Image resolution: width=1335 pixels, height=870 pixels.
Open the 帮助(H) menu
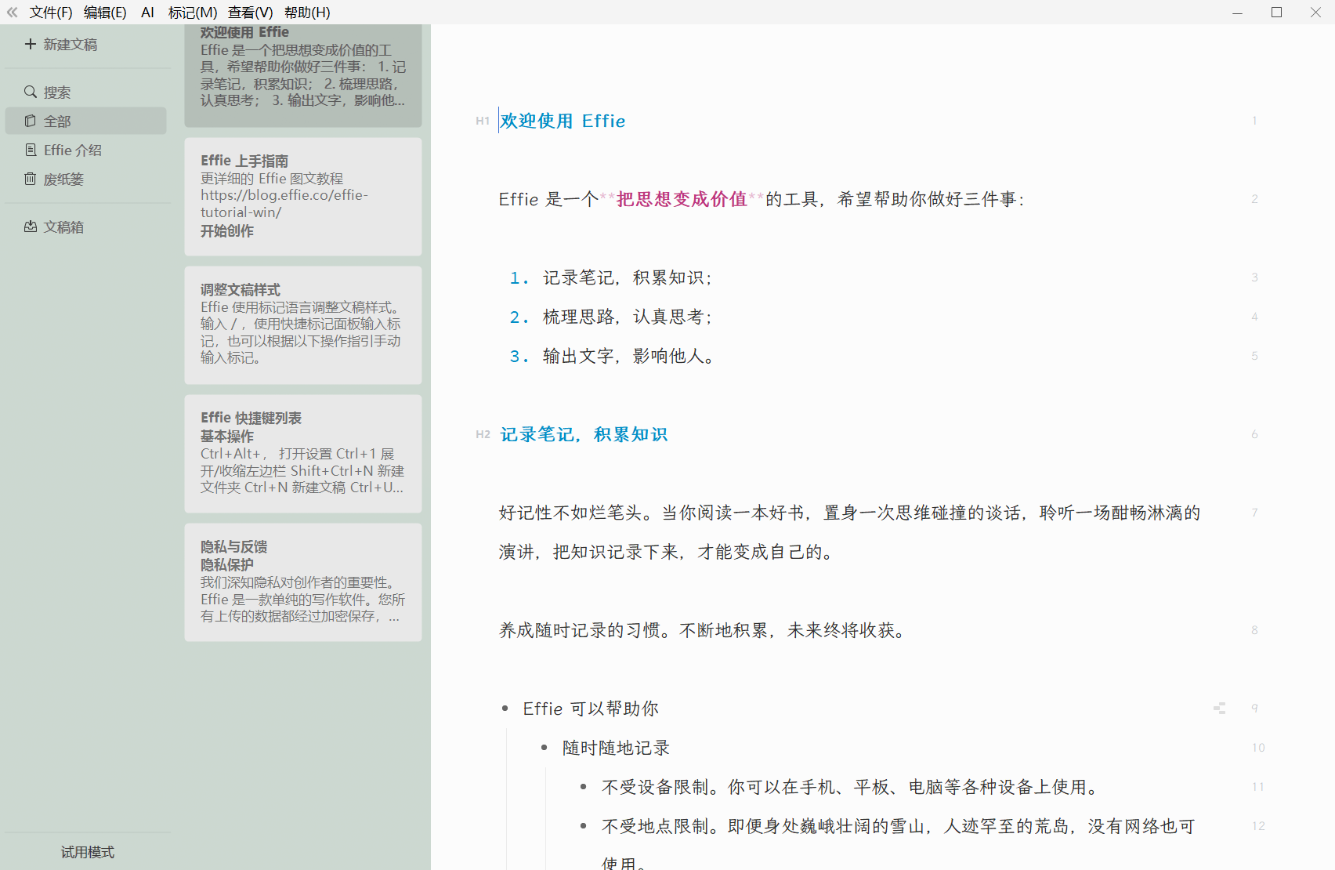coord(307,13)
